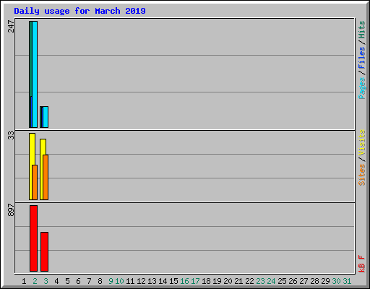370x289 pixels.
Task: Click day 20 on the x-axis
Action: [228, 281]
